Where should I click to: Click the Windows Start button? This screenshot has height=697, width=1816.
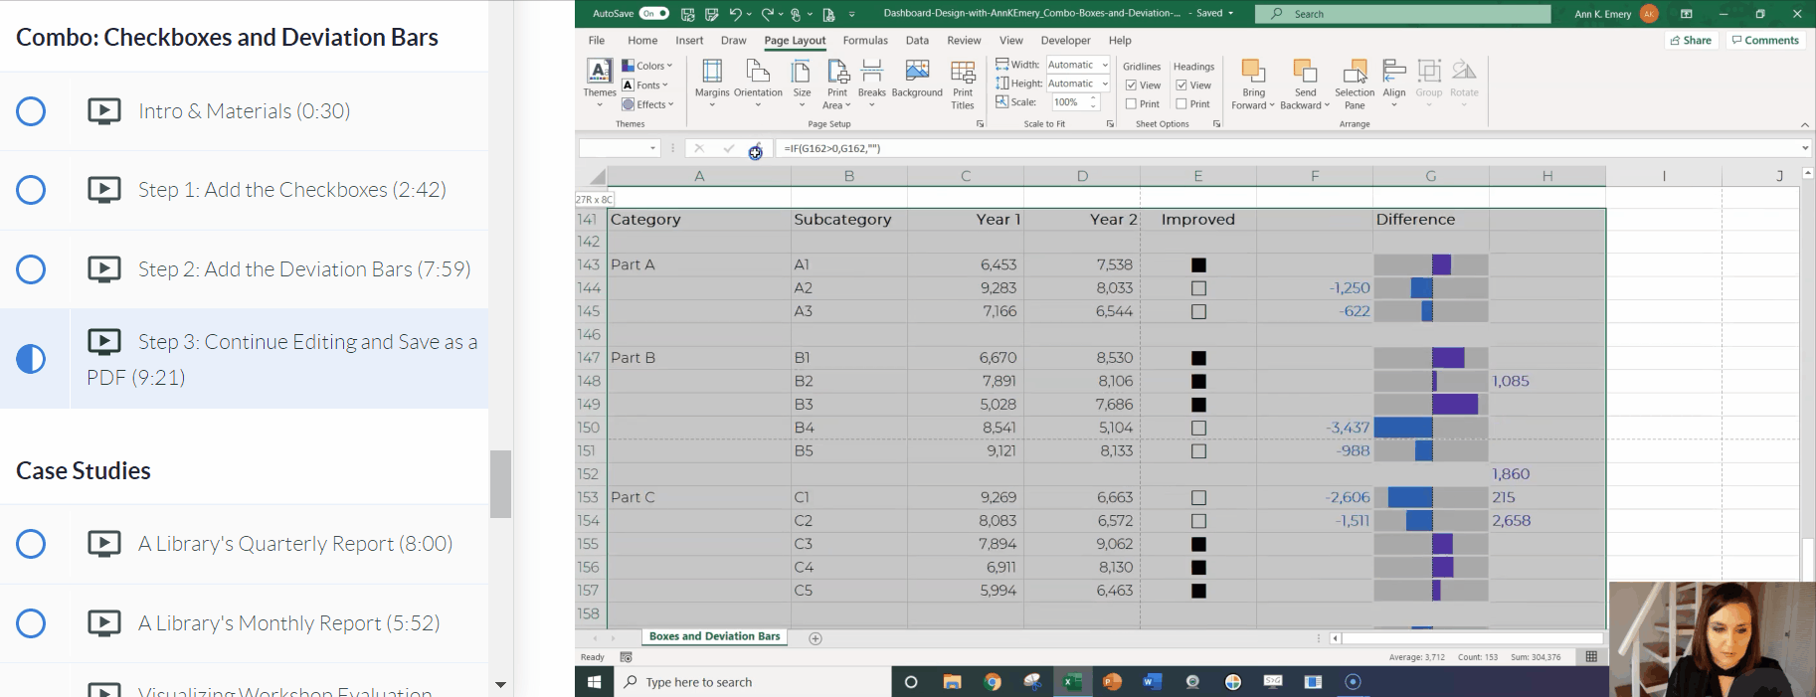point(594,682)
